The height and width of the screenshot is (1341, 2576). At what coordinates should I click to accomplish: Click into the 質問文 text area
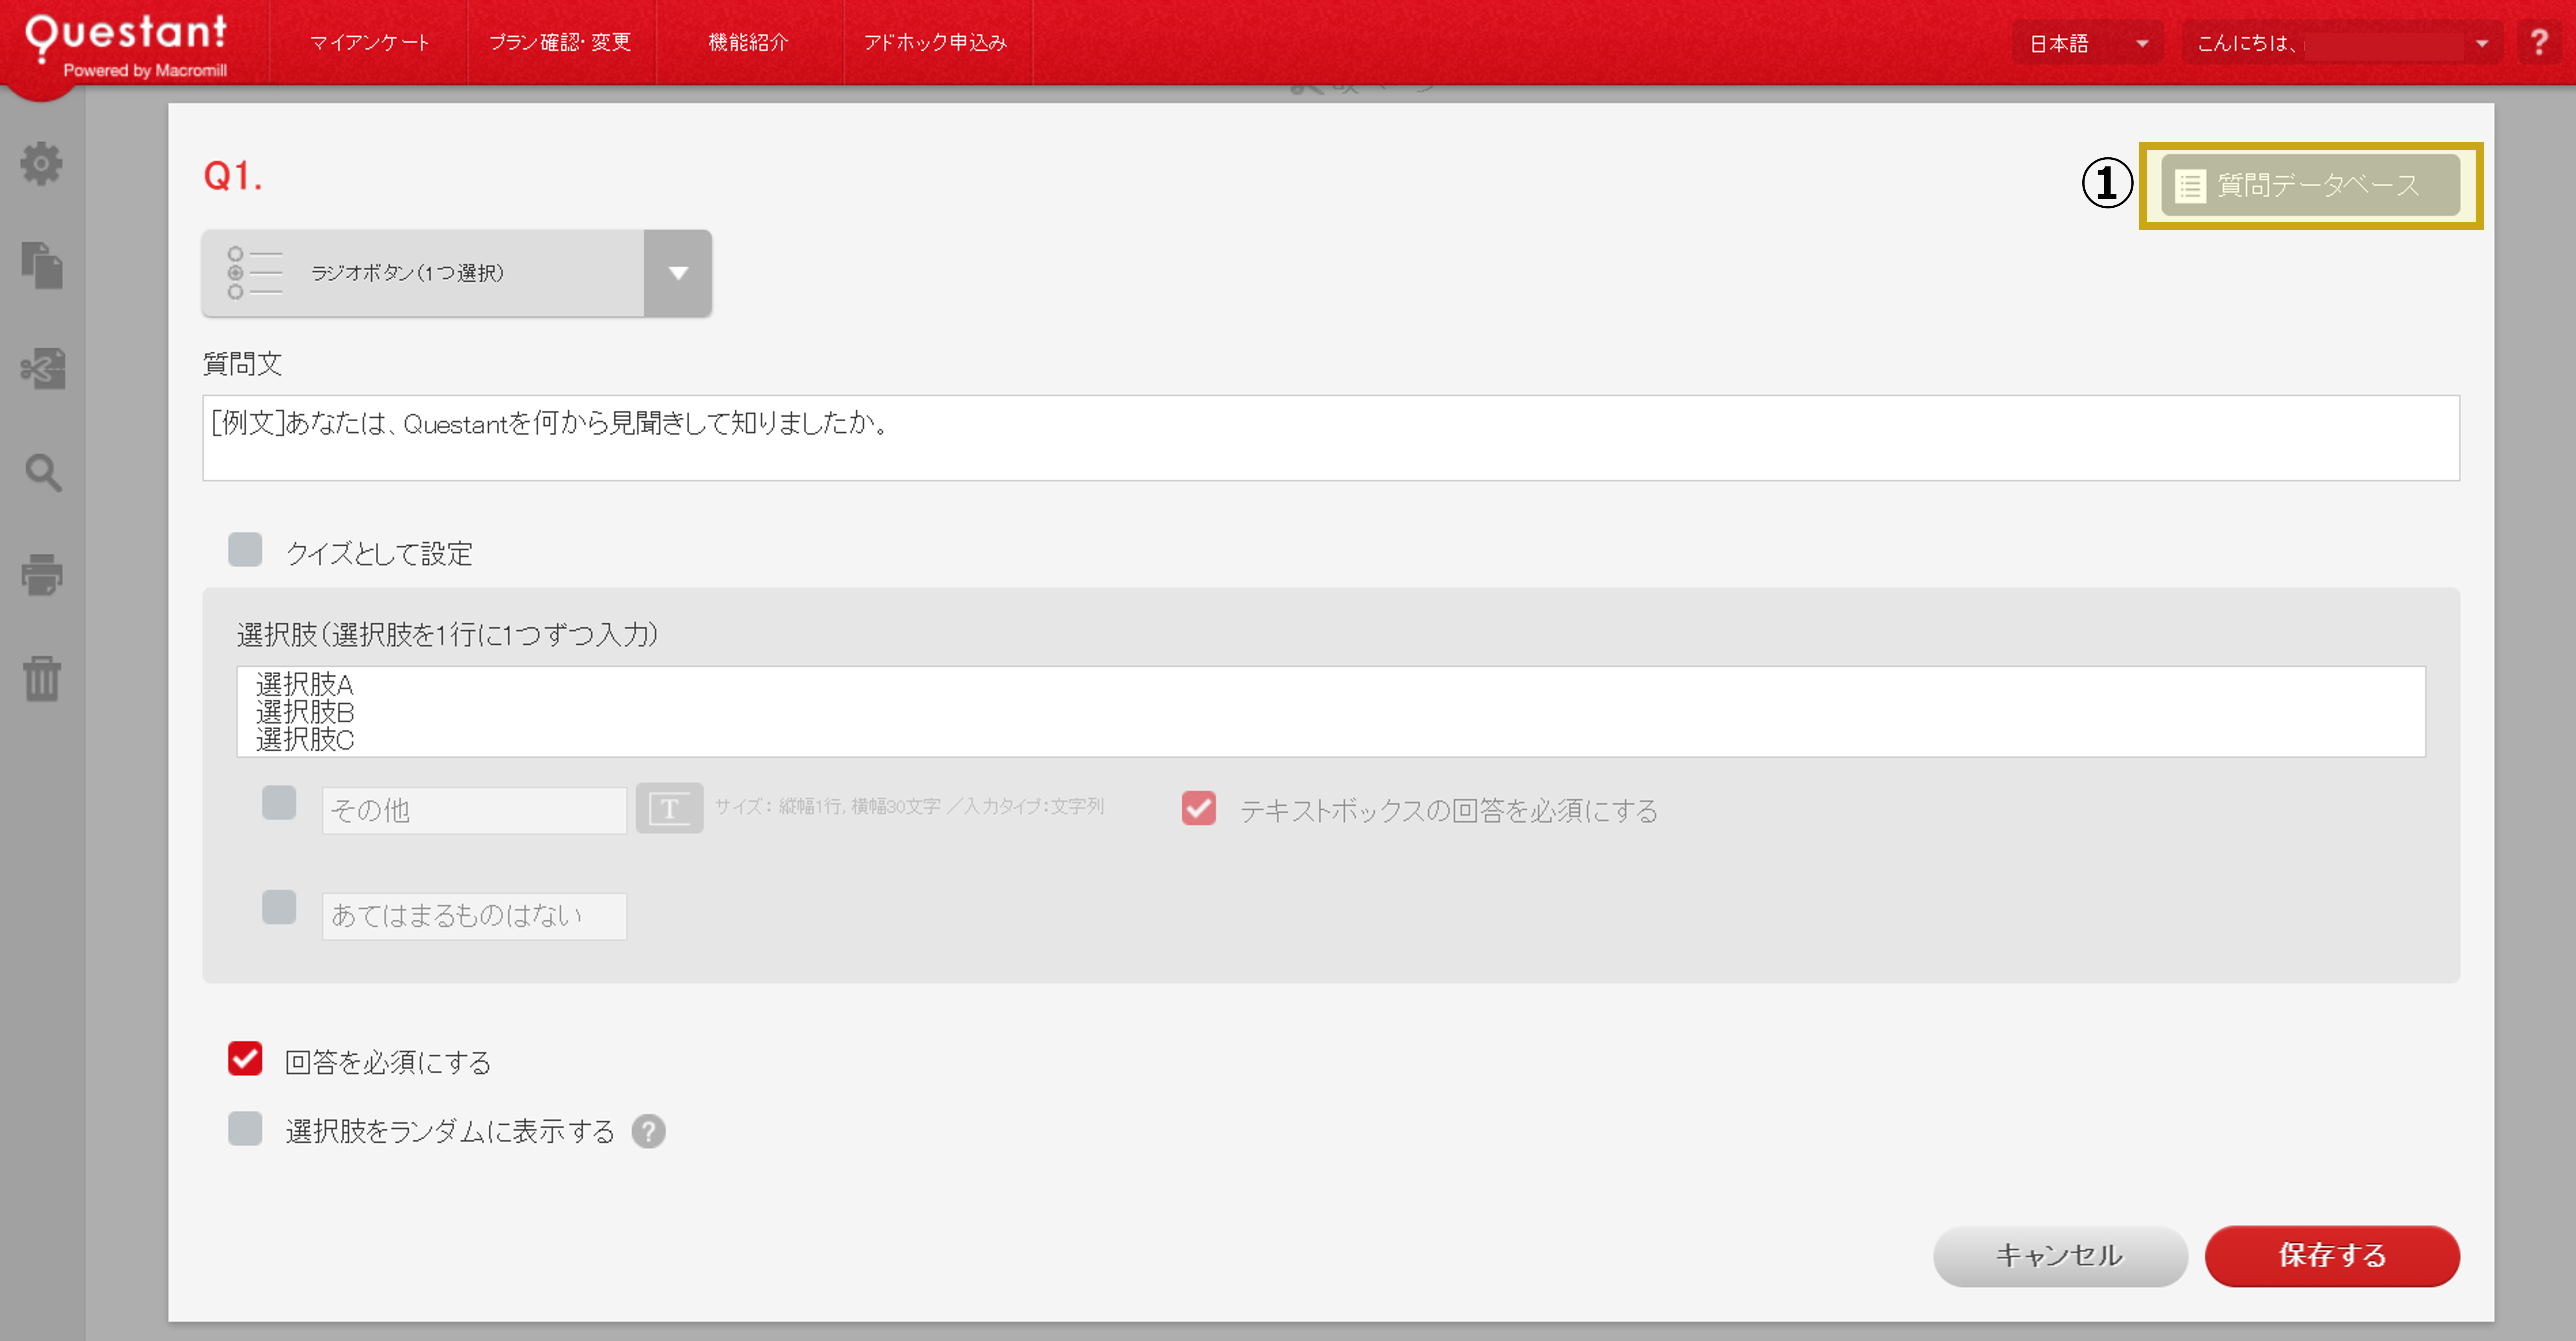coord(1331,438)
